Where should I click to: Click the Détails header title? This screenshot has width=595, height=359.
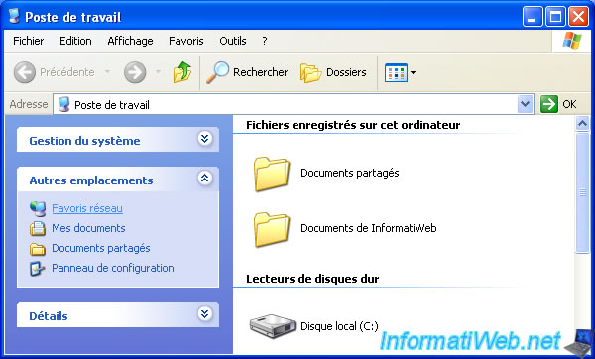pos(49,316)
